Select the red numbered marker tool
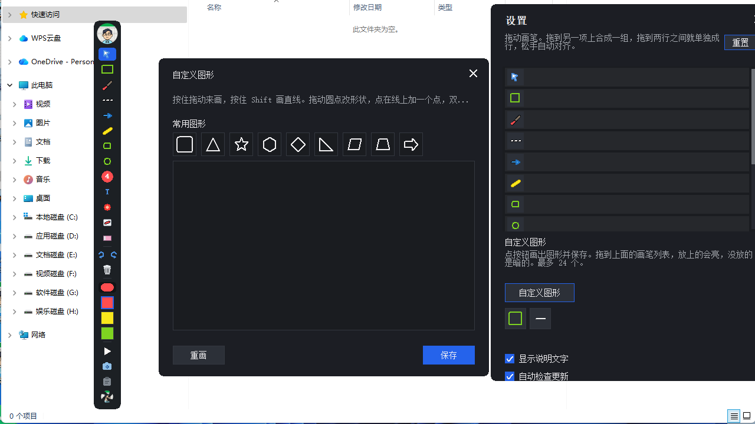755x424 pixels. pos(107,177)
